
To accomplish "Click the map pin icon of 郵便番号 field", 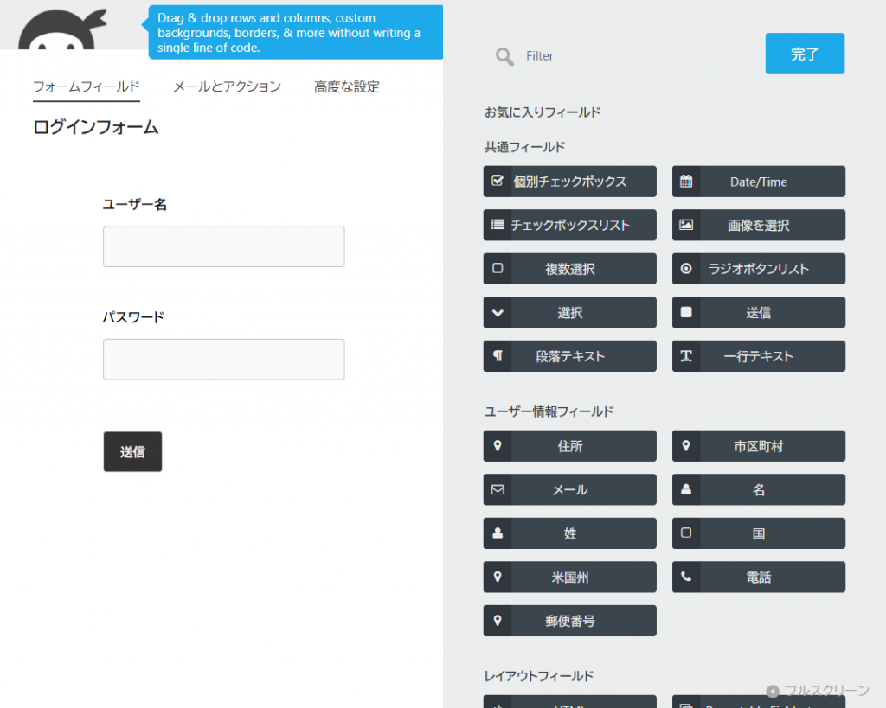I will click(x=498, y=621).
